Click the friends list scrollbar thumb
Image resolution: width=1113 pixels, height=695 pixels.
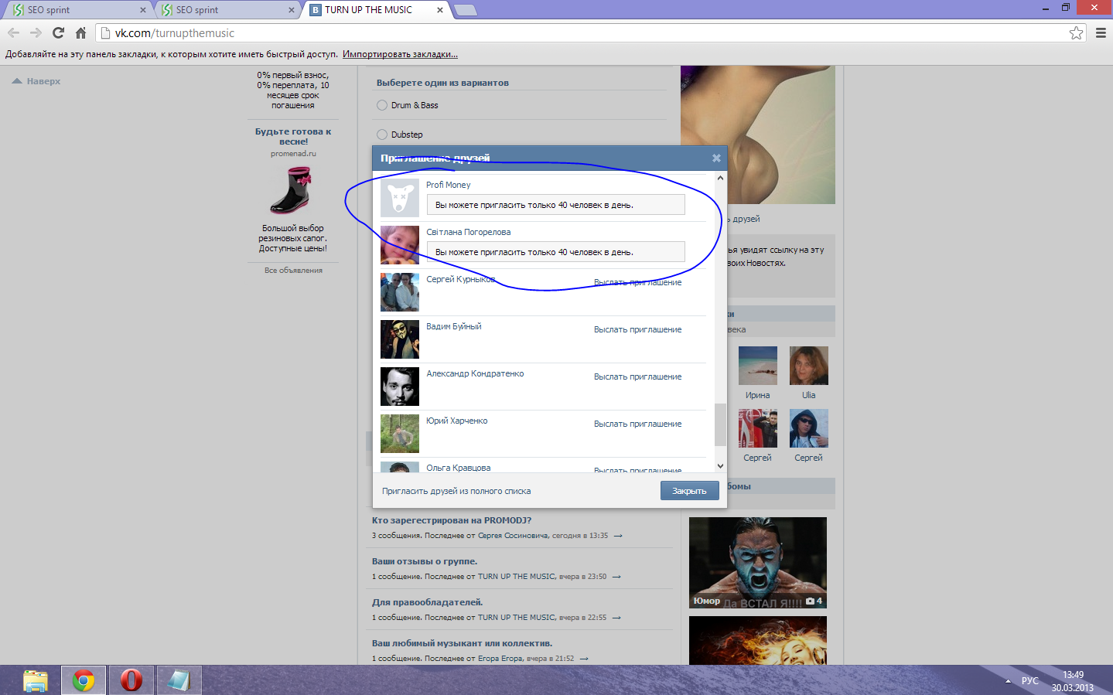720,424
